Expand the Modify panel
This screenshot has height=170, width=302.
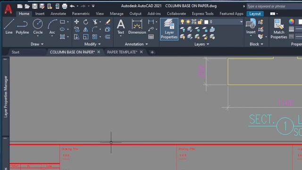coord(92,44)
